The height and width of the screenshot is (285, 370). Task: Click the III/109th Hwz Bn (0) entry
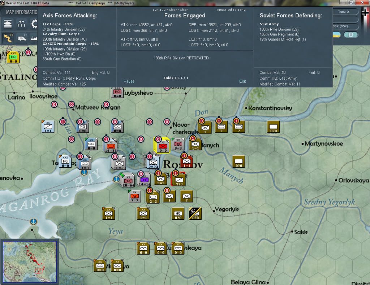click(x=59, y=54)
